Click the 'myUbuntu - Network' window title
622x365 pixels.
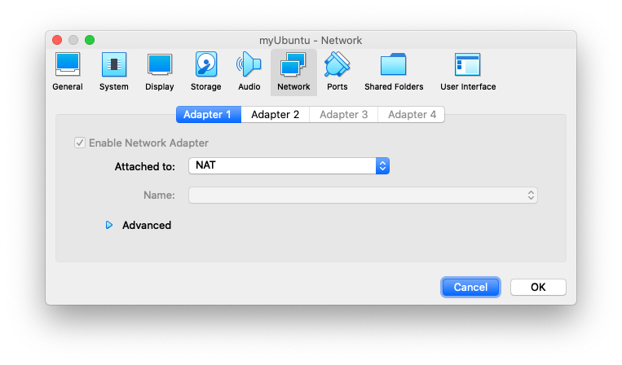coord(311,41)
